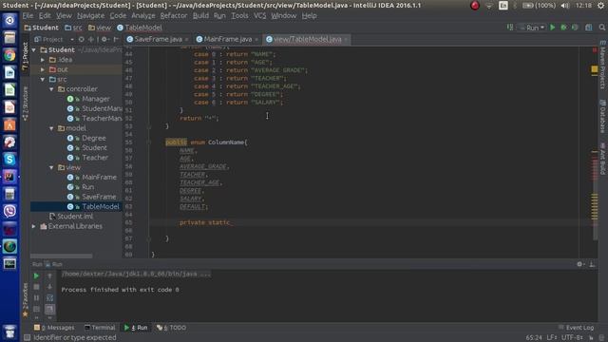Click the up arrow in the Run panel
The image size is (608, 342).
49,275
